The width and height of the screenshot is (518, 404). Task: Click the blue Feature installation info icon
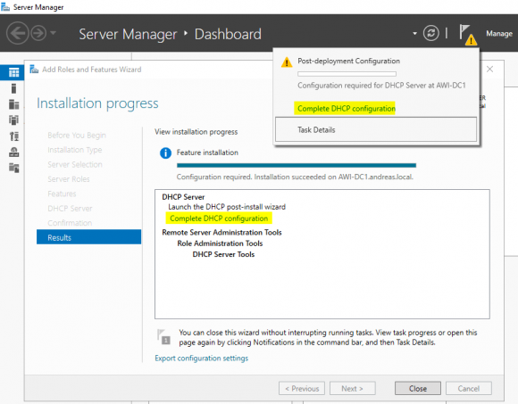point(165,153)
